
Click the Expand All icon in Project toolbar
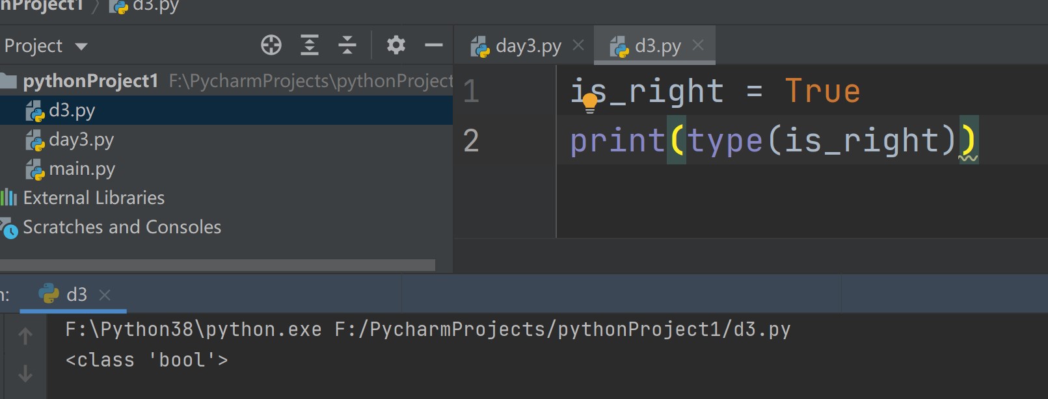pyautogui.click(x=310, y=45)
